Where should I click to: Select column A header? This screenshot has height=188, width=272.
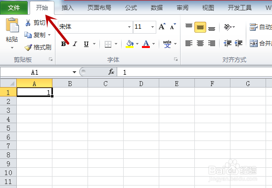point(34,84)
